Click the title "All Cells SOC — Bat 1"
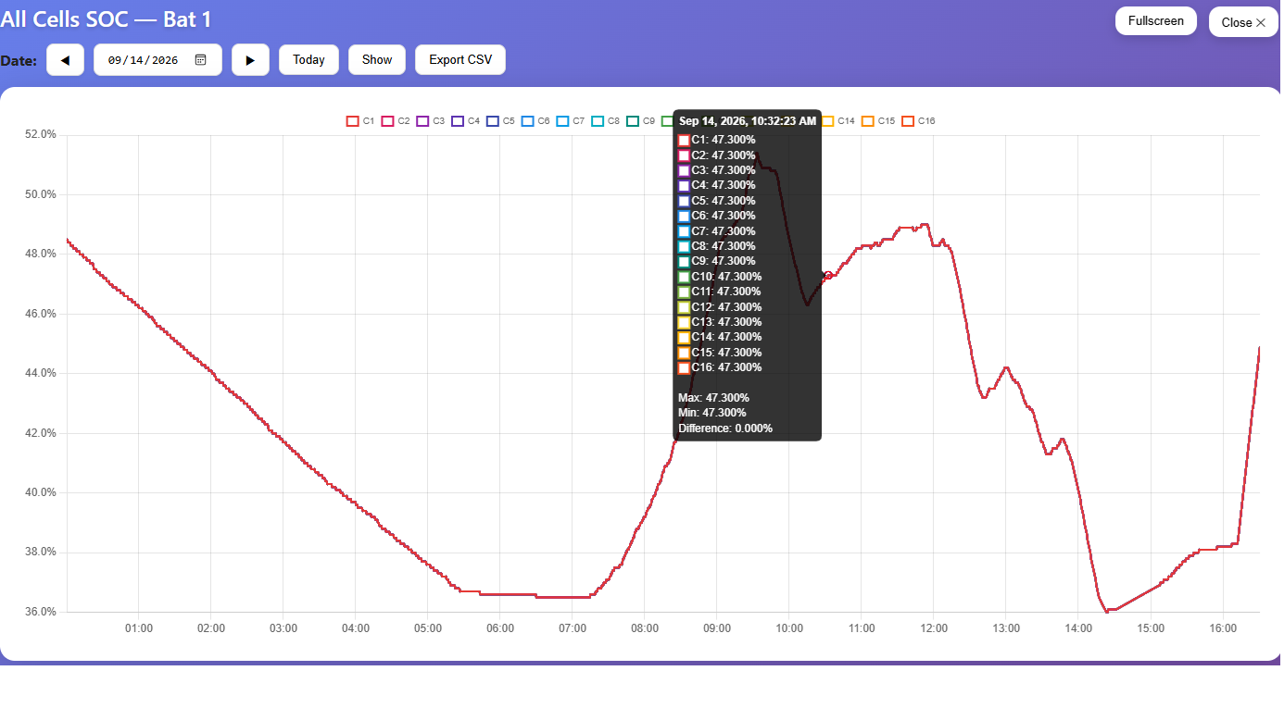Image resolution: width=1284 pixels, height=708 pixels. coord(107,19)
